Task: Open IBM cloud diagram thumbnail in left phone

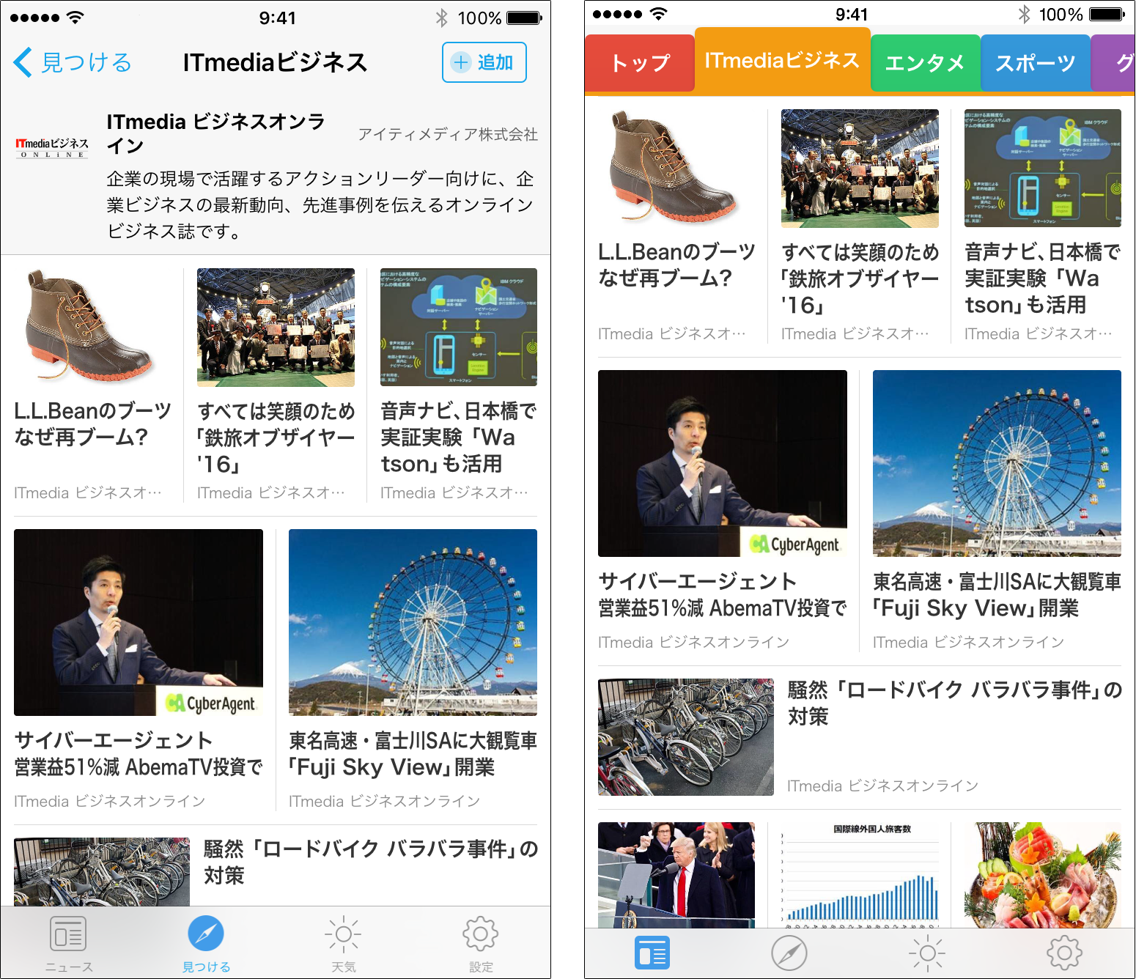Action: pyautogui.click(x=459, y=327)
